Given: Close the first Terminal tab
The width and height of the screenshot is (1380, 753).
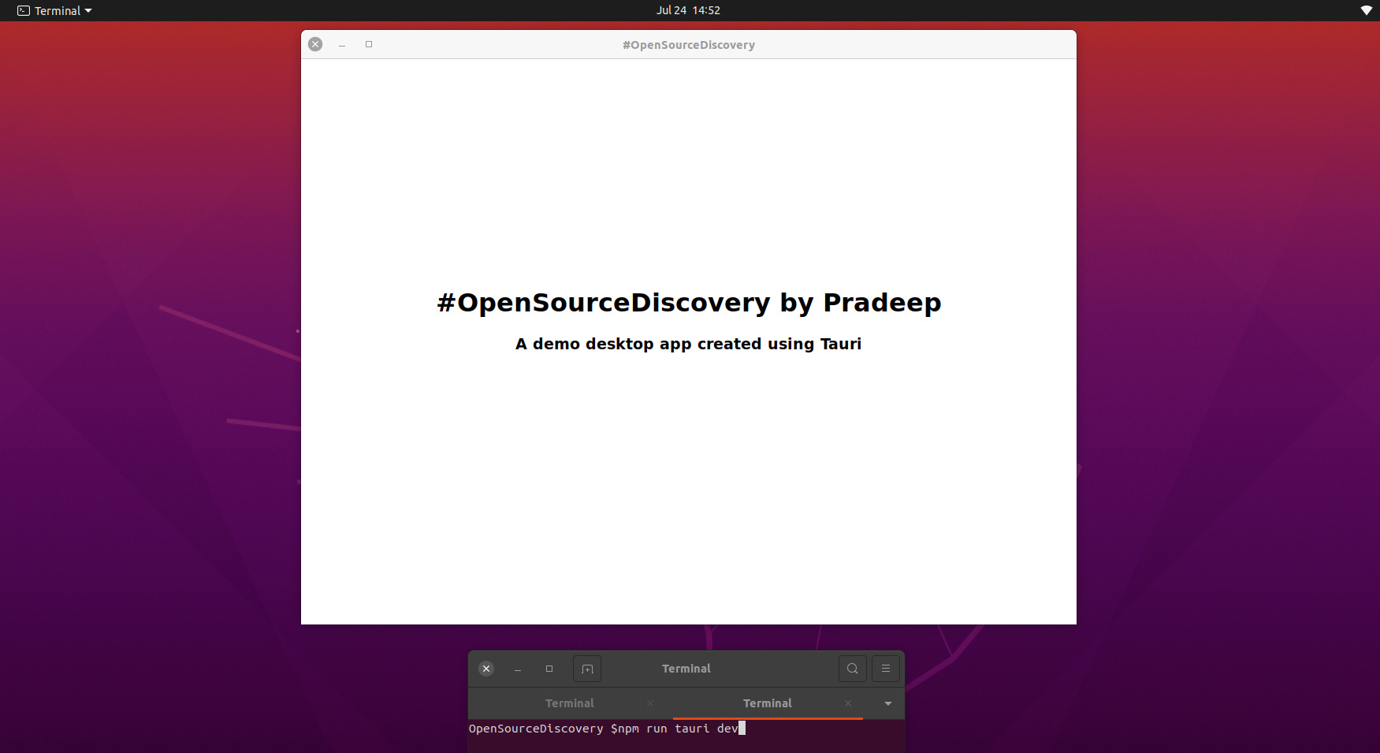Looking at the screenshot, I should point(650,703).
